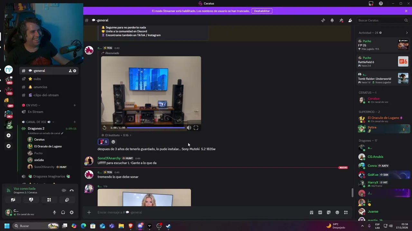Image resolution: width=412 pixels, height=231 pixels.
Task: Open the Threads icon in channel header
Action: click(x=323, y=20)
